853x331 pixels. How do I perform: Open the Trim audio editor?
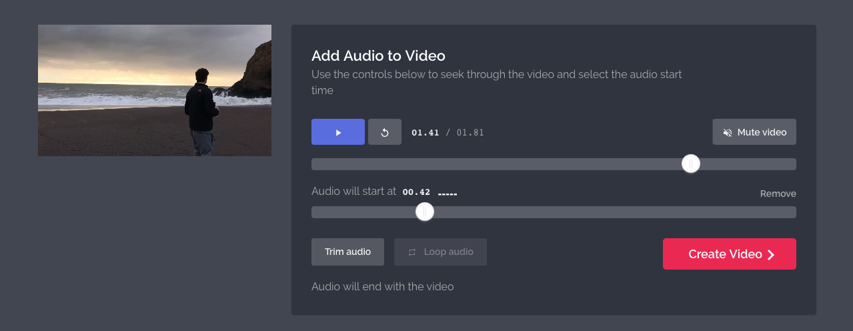point(347,252)
